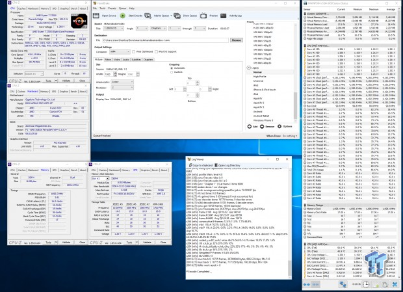Switch to the Filters tab
The width and height of the screenshot is (403, 292).
pyautogui.click(x=108, y=60)
